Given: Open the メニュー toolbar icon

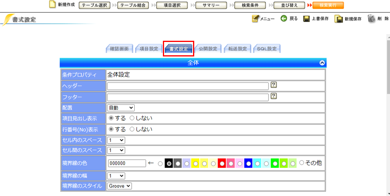Looking at the screenshot, I should [x=255, y=19].
